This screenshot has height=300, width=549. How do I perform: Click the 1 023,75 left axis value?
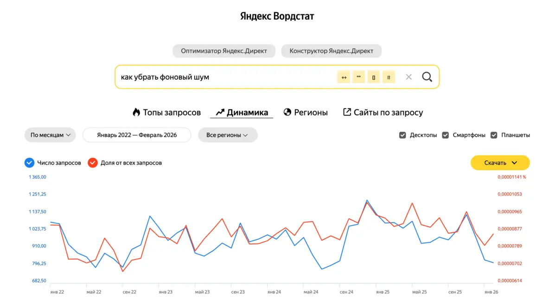(x=38, y=229)
